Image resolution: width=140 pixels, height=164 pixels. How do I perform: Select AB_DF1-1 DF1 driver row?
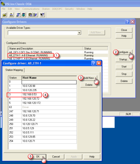tap(58, 52)
